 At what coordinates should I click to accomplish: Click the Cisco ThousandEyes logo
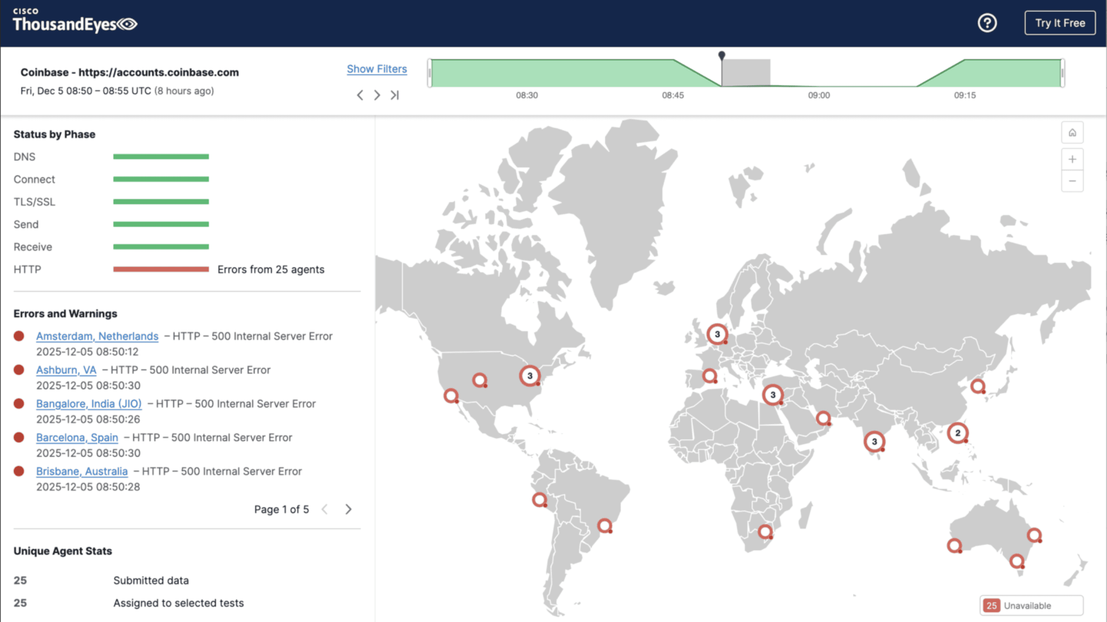[x=75, y=21]
